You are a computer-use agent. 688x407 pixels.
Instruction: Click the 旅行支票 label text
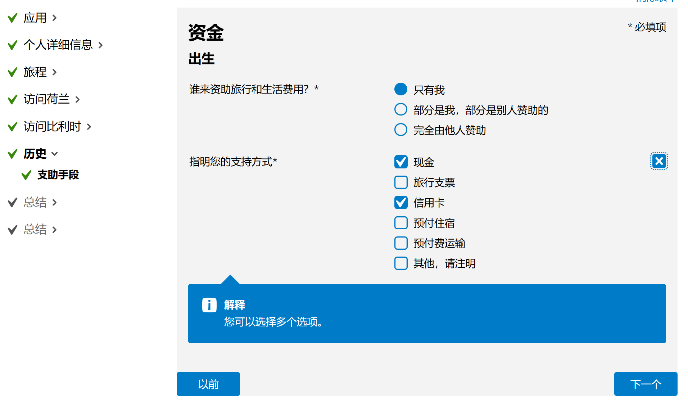[434, 182]
